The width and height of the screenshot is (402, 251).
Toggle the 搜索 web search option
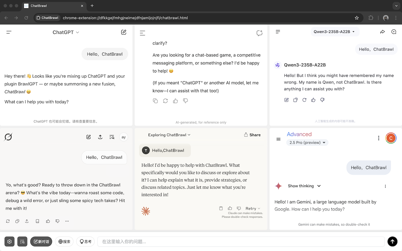point(64,242)
